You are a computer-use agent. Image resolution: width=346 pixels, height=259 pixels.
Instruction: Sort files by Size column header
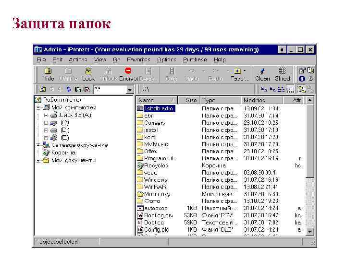tap(188, 100)
